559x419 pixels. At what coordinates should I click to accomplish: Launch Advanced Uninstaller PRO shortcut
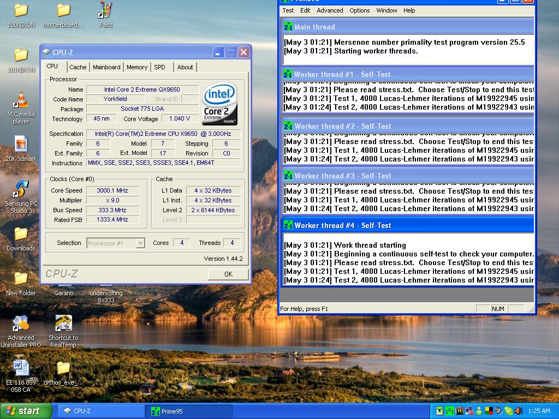[21, 324]
